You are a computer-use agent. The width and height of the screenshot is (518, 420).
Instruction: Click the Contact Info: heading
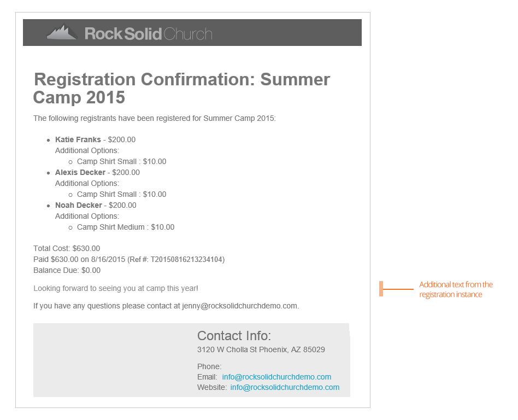click(234, 336)
